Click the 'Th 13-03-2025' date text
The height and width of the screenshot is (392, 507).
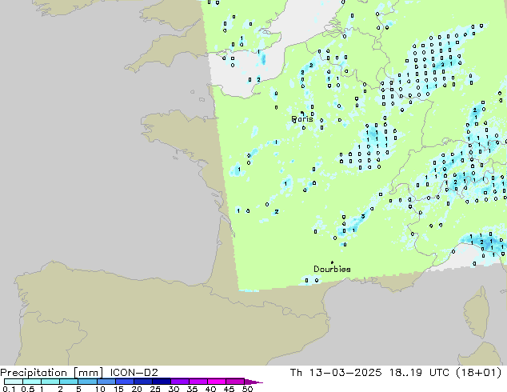[336, 373]
